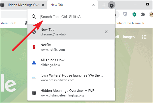Click the All Things How triangle favicon
The height and width of the screenshot is (103, 153).
click(x=34, y=63)
